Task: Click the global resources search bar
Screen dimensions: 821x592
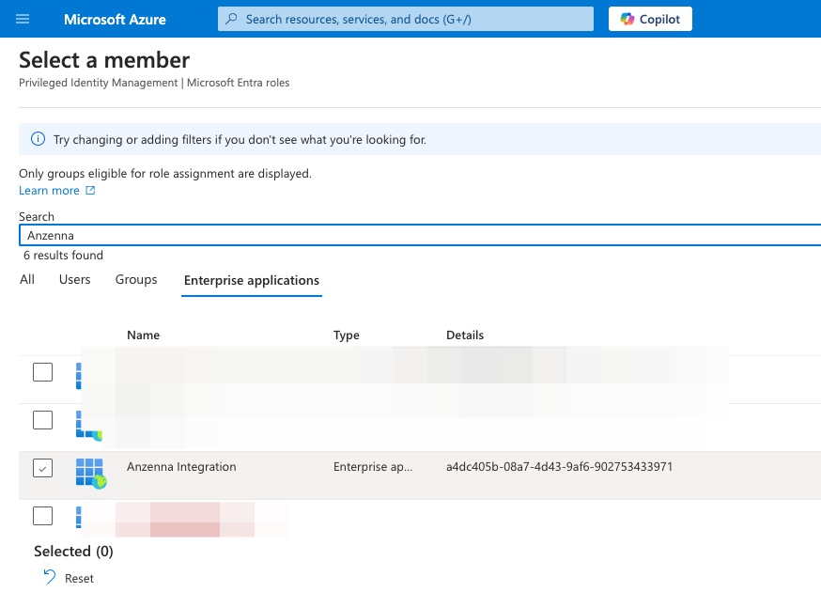Action: (x=406, y=19)
